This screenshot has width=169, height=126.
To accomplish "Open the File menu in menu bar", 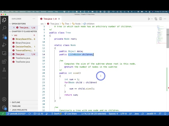I will [x=12, y=12].
